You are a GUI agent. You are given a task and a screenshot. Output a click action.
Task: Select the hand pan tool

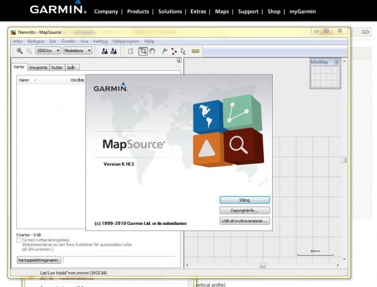(152, 51)
